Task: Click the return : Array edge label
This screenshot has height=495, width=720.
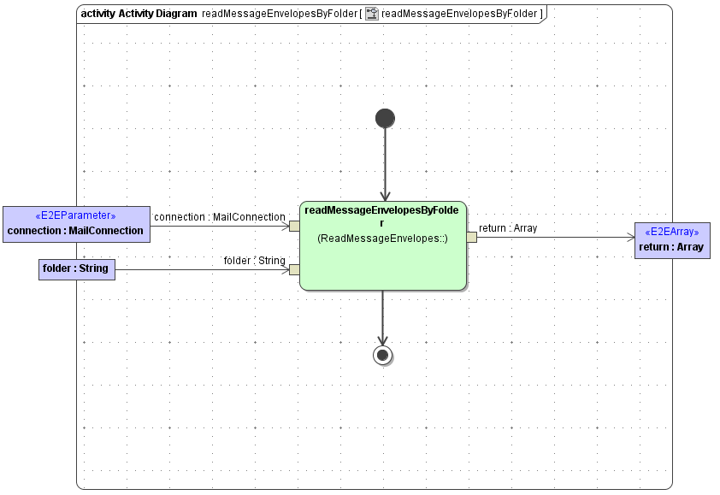Action: click(508, 228)
